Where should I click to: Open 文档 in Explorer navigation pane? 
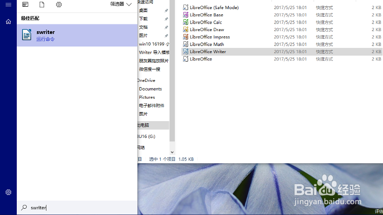point(143,27)
